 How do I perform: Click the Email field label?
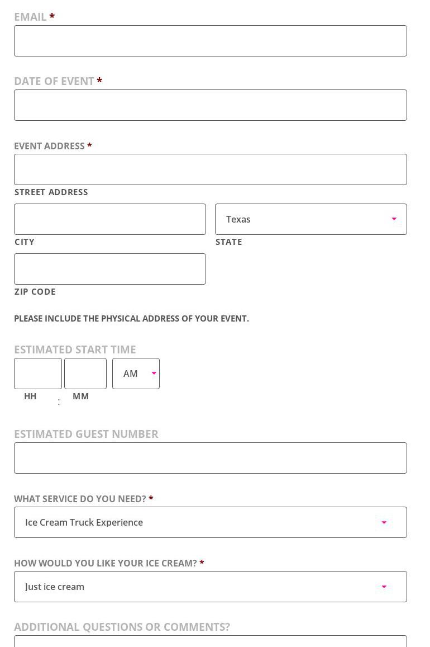coord(30,17)
